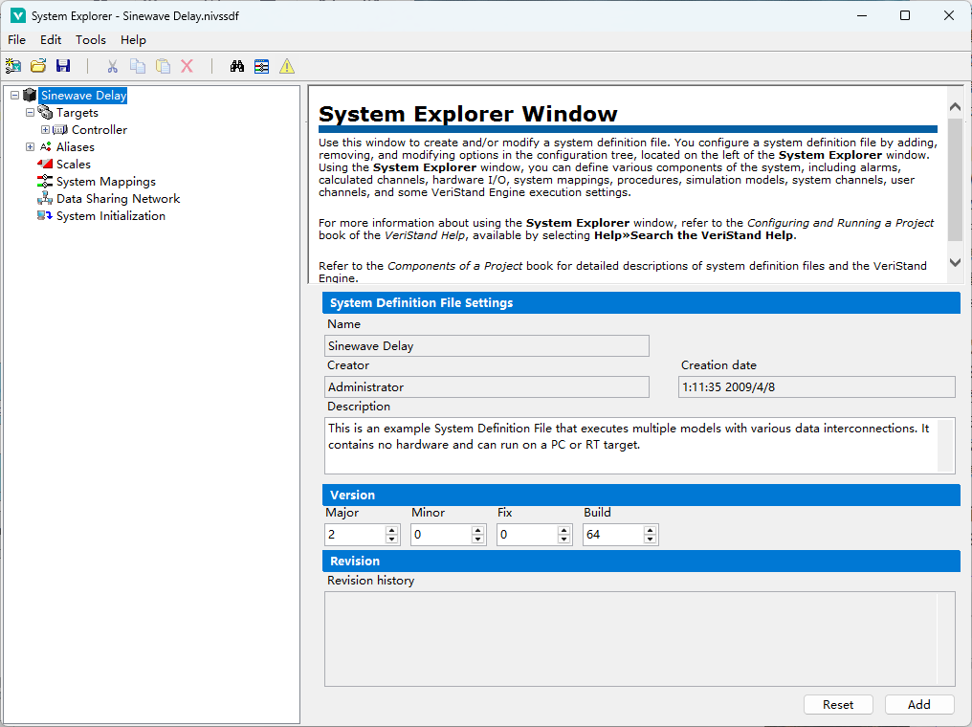Screen dimensions: 972x727
Task: Click the System Explorer Window heading
Action: pos(468,114)
